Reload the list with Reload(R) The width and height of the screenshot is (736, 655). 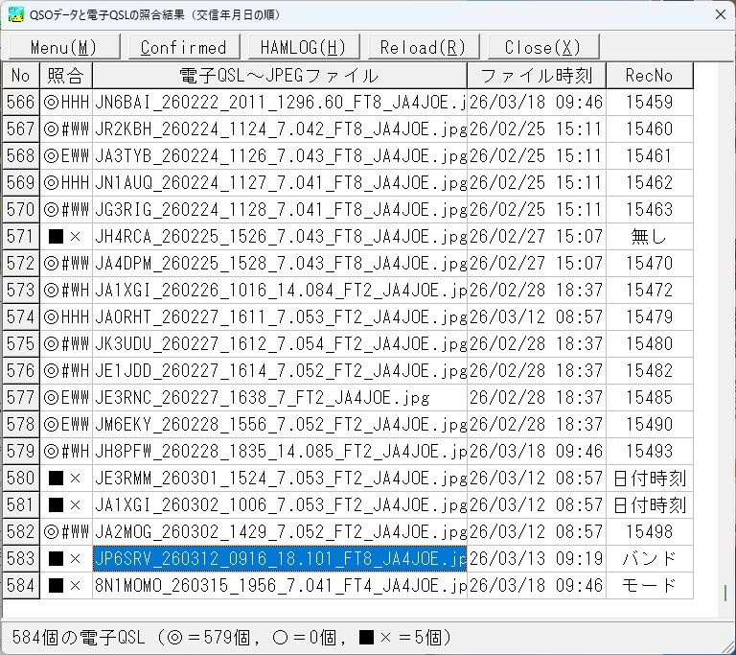click(424, 47)
